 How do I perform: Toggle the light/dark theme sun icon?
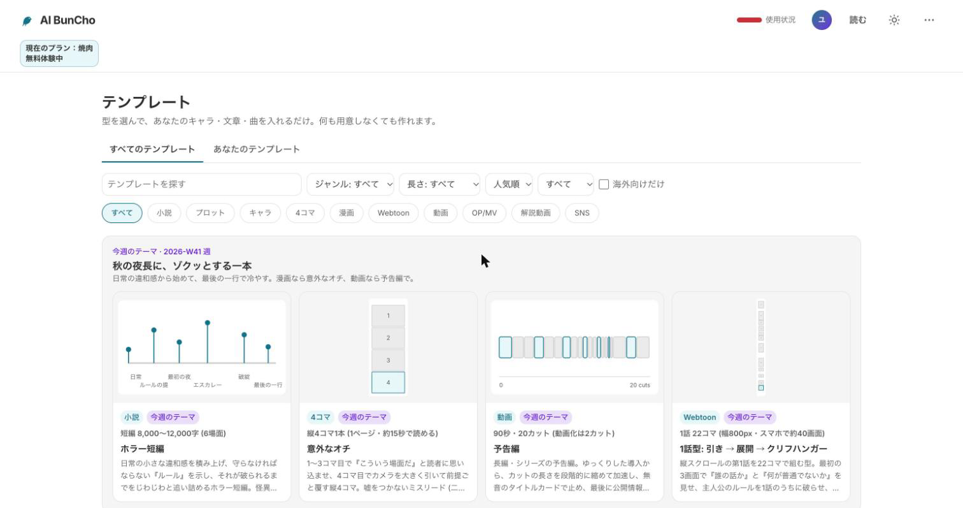tap(894, 20)
